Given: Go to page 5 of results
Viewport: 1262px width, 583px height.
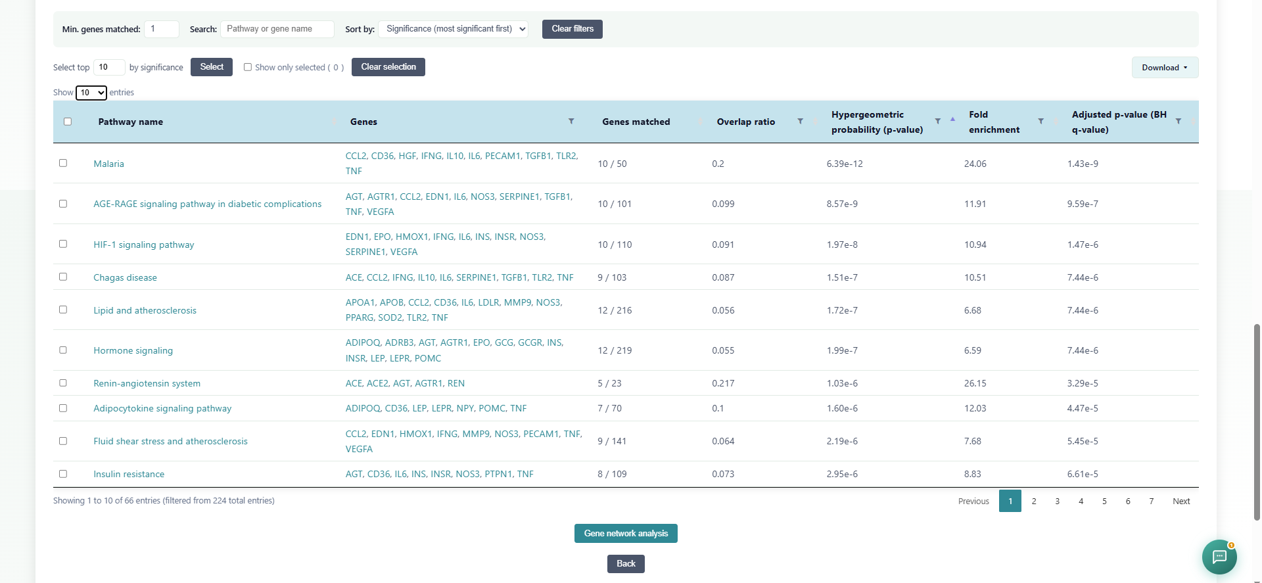Looking at the screenshot, I should (x=1104, y=501).
